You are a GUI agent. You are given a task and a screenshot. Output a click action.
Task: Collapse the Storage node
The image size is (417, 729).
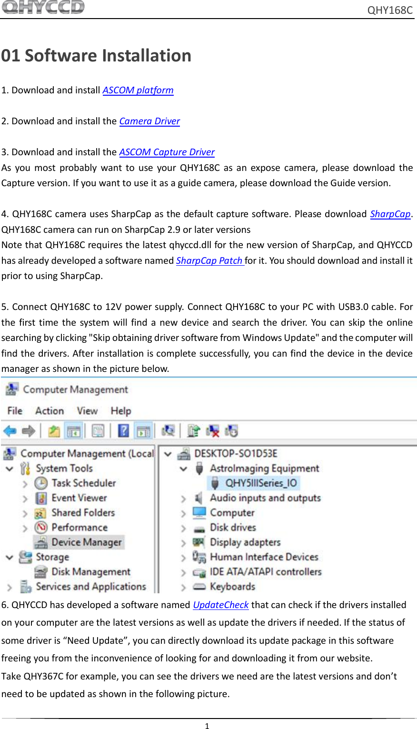pos(10,557)
